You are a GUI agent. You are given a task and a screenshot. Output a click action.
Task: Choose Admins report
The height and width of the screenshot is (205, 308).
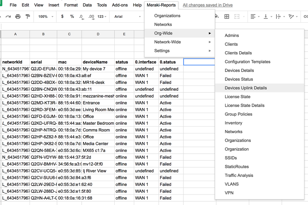click(x=260, y=35)
